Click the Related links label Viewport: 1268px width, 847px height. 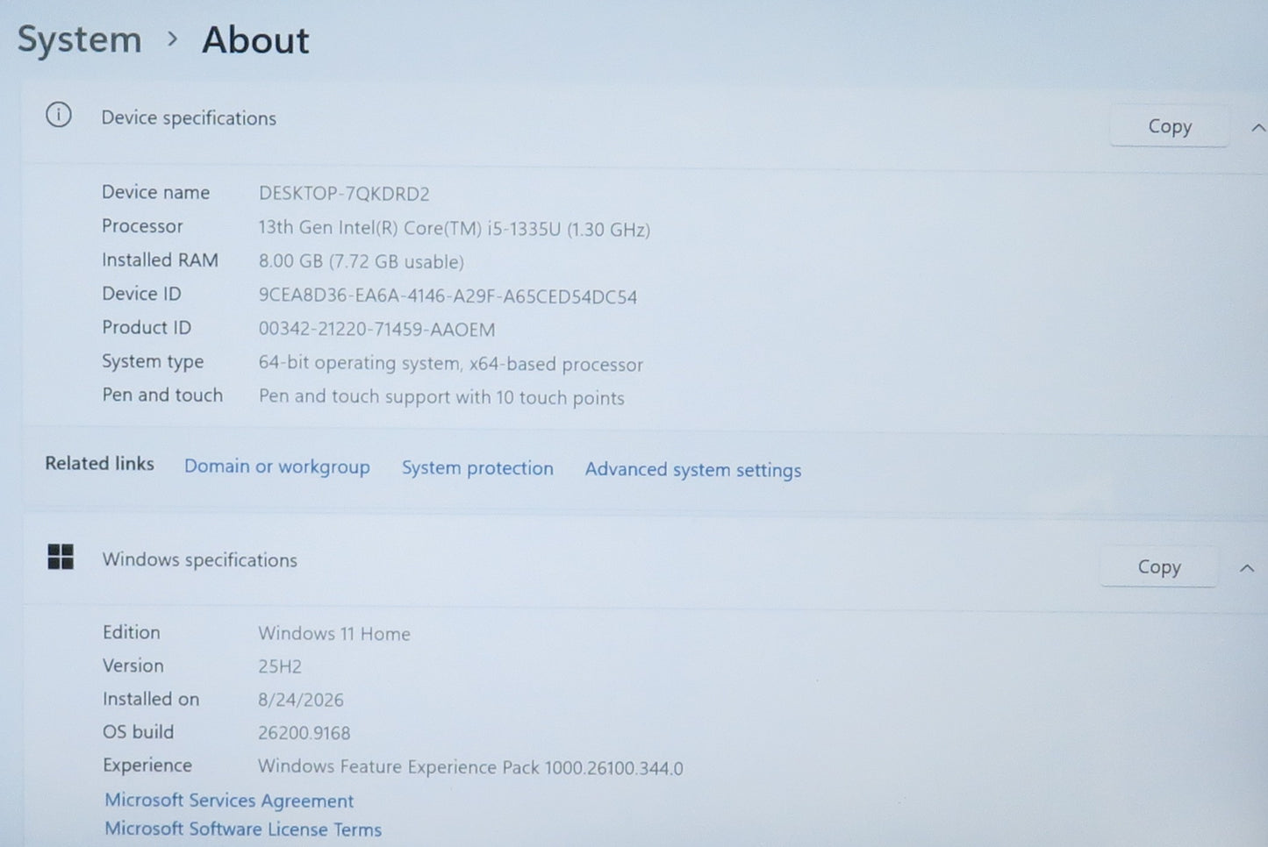pyautogui.click(x=100, y=464)
